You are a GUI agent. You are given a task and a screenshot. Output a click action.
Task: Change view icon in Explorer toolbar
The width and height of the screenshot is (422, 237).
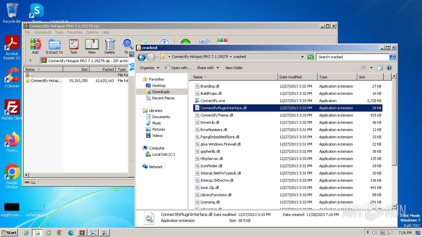[363, 68]
